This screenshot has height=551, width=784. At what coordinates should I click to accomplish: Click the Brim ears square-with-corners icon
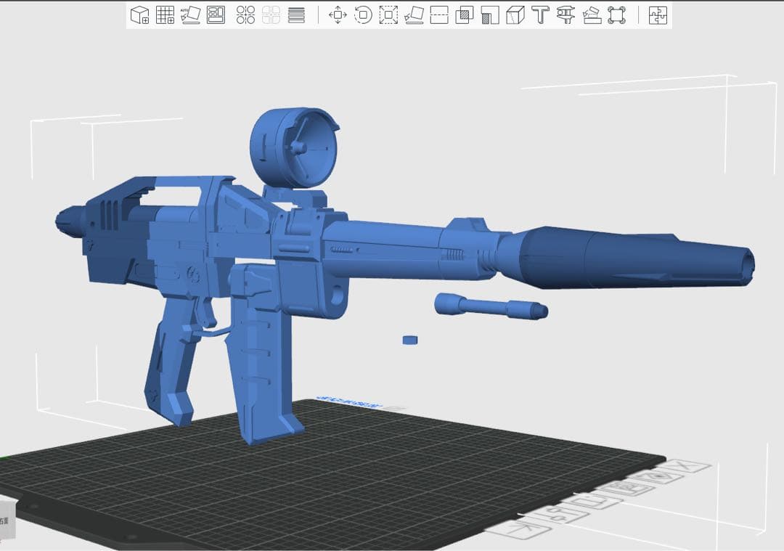pyautogui.click(x=616, y=15)
